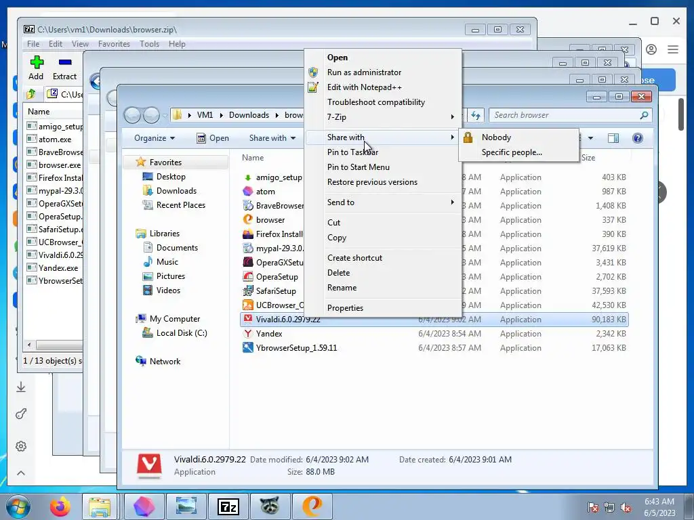Viewport: 694px width, 520px height.
Task: Open Firefox from the taskbar
Action: pyautogui.click(x=60, y=506)
